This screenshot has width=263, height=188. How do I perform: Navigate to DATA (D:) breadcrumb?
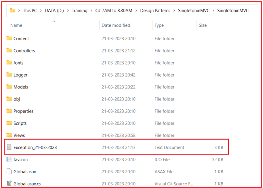[x=54, y=11]
